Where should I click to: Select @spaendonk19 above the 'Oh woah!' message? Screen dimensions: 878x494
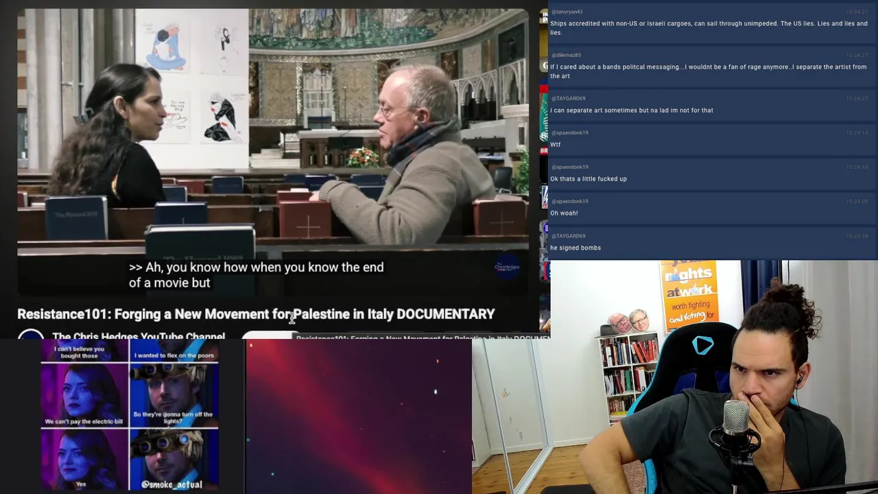coord(569,201)
